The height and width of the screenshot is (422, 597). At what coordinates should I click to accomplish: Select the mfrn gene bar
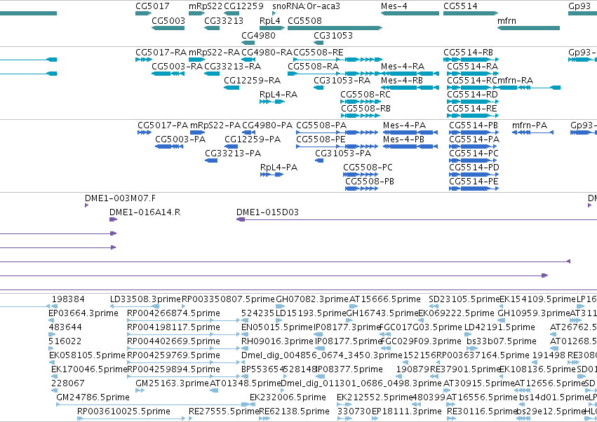(x=528, y=28)
